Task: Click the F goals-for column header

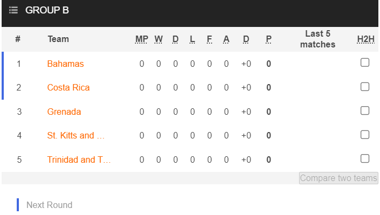Action: 209,39
